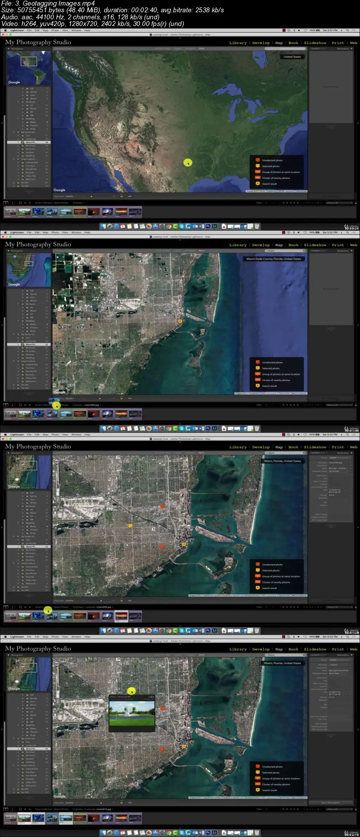The width and height of the screenshot is (360, 837).
Task: Click the tracklog icon in the third frame's toolbar
Action: pos(130,600)
